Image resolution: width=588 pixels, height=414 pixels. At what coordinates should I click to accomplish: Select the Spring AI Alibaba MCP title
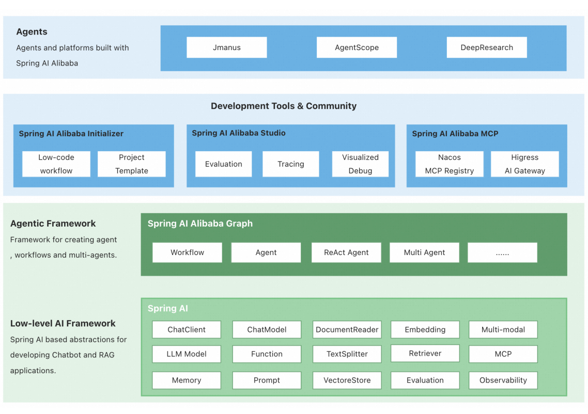click(455, 133)
